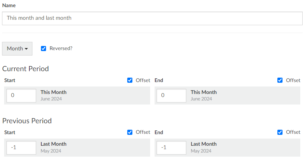Click This Month text in Current Period Start

tap(54, 92)
